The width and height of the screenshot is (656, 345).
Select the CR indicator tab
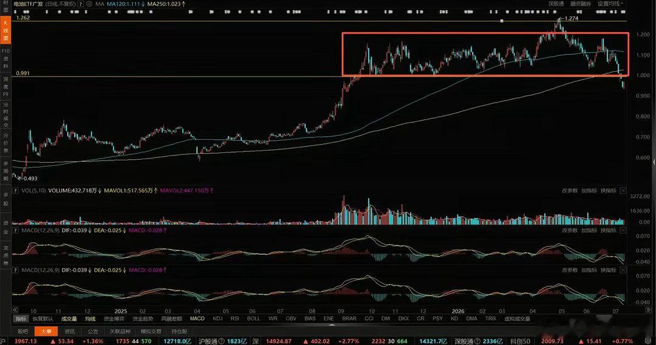point(420,319)
